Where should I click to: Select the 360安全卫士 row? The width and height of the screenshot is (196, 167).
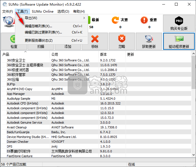[96, 60]
